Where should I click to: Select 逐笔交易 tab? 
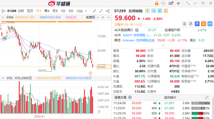tap(120, 97)
